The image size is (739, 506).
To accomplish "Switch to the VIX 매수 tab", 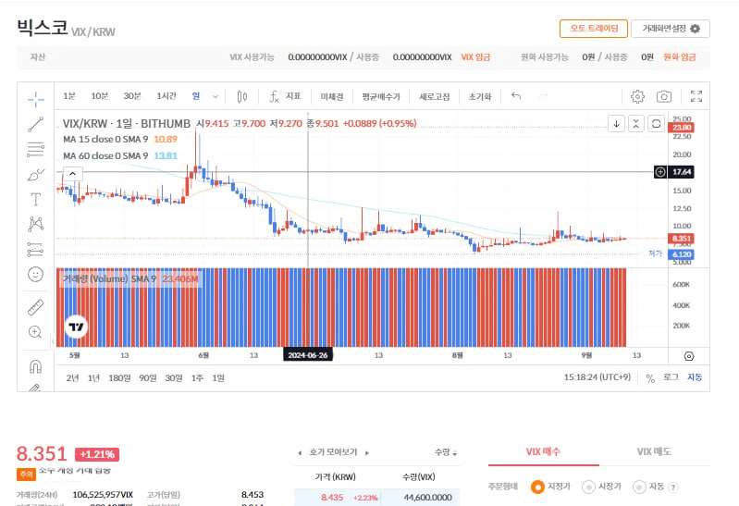I will [x=544, y=451].
